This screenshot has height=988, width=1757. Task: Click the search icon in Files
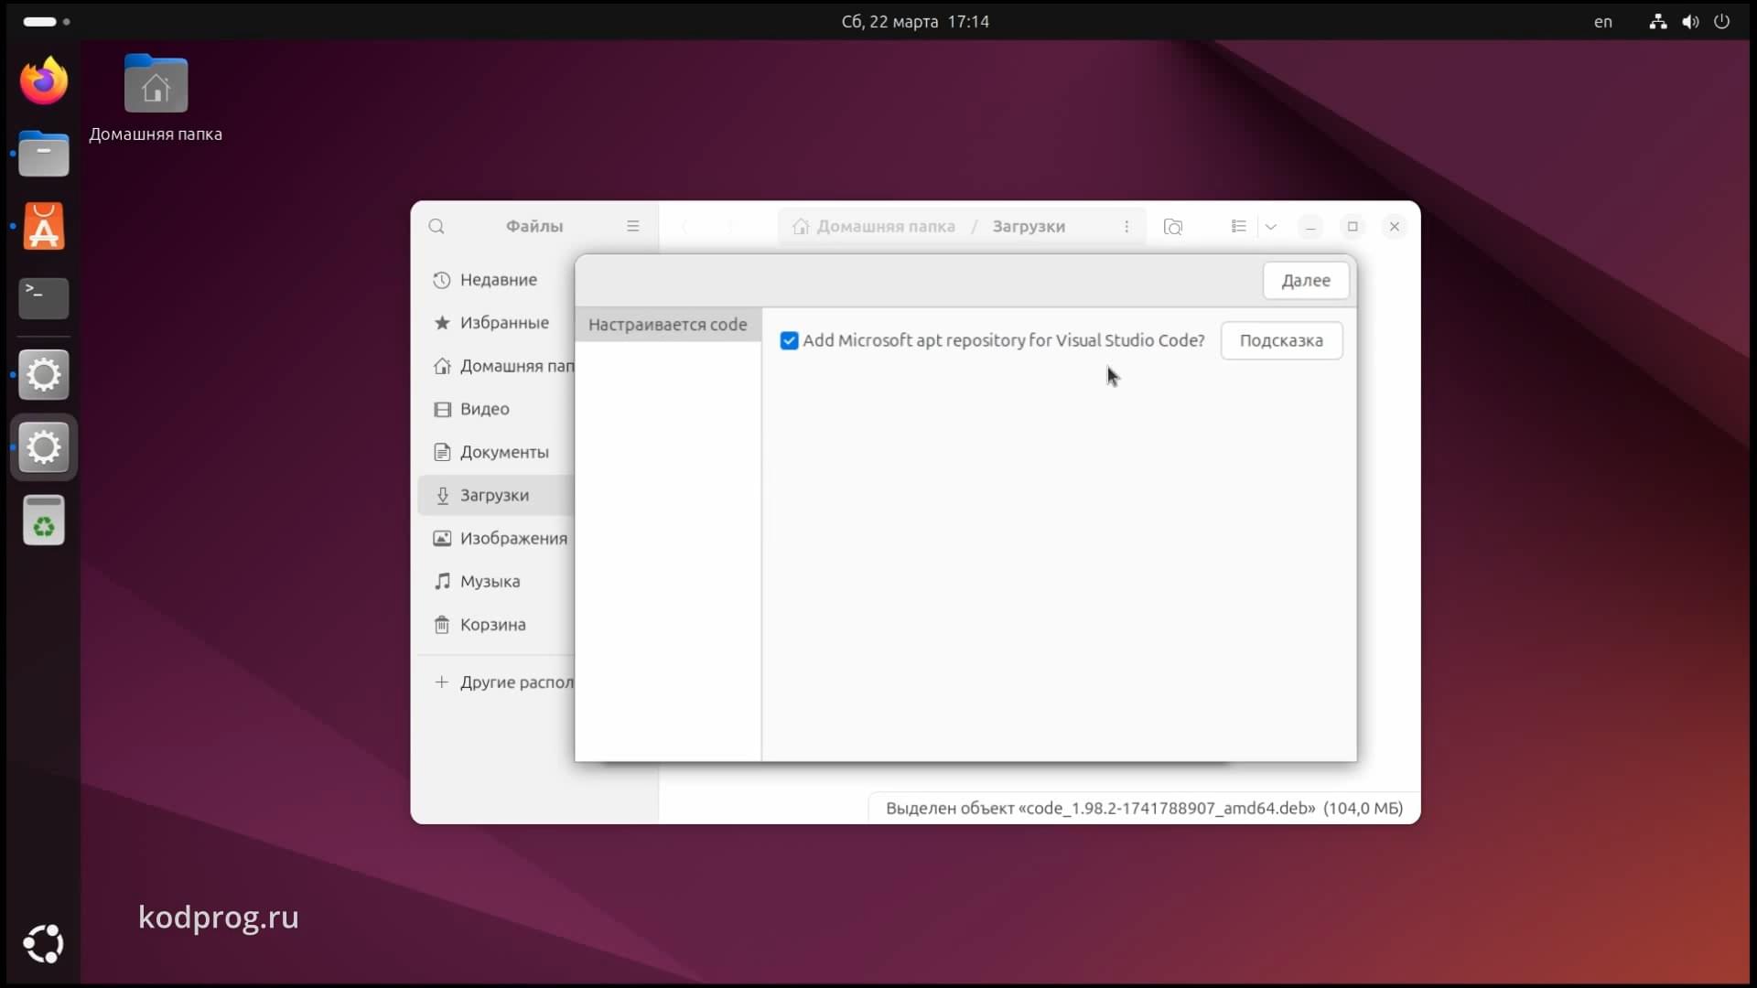point(437,226)
